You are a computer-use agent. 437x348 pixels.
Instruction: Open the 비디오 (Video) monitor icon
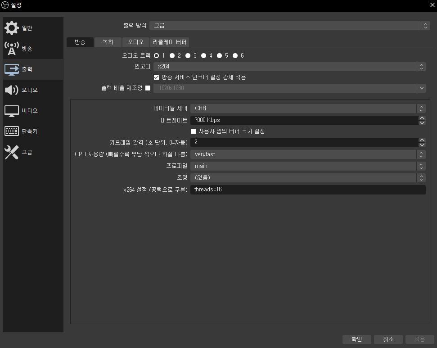11,111
